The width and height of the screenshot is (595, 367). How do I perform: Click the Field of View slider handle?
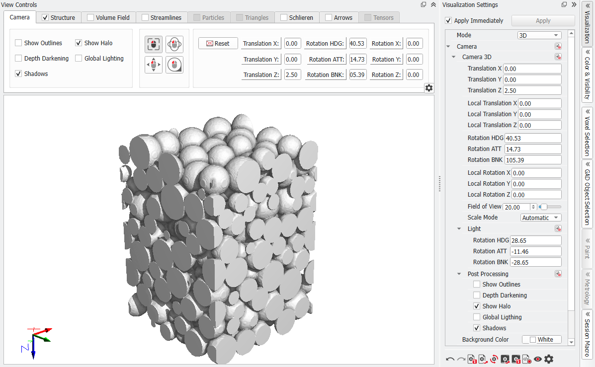tap(544, 207)
